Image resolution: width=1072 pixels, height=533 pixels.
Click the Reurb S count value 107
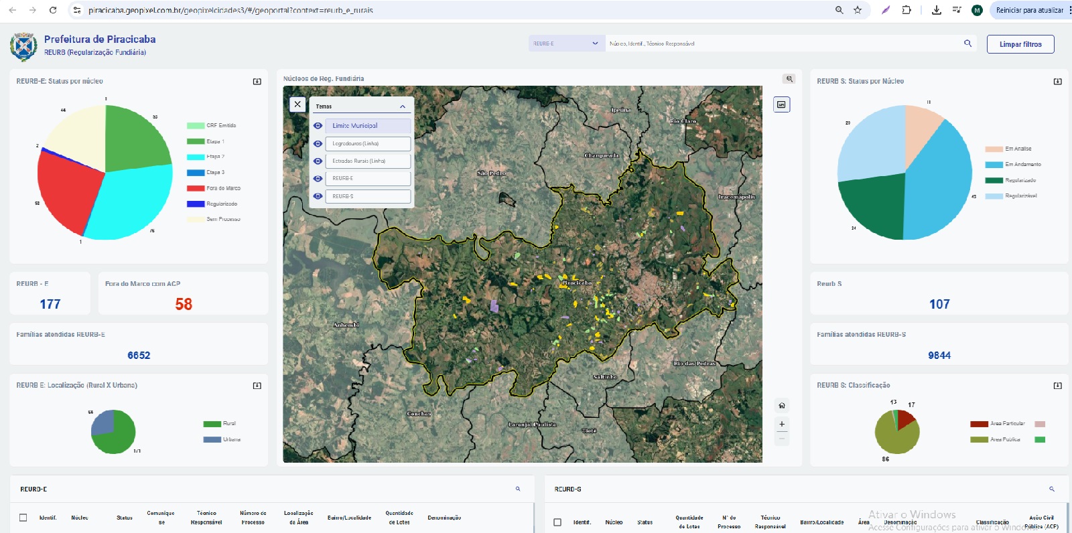click(939, 304)
